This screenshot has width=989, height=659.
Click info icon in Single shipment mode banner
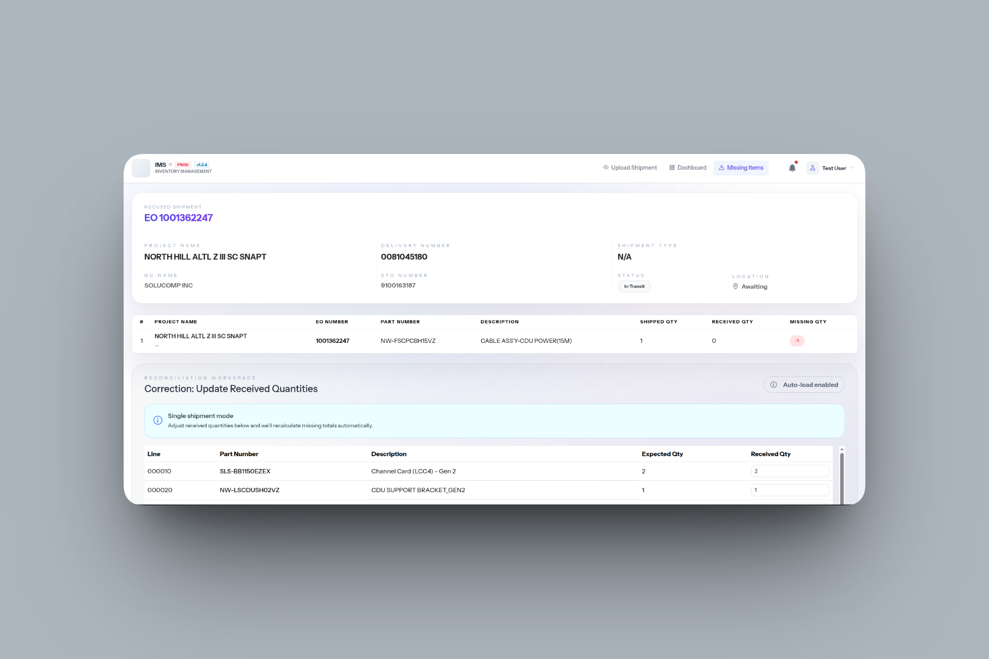pos(158,420)
